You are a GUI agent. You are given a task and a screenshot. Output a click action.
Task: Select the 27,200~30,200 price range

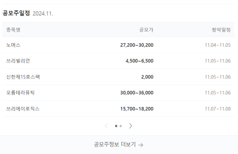point(137,45)
